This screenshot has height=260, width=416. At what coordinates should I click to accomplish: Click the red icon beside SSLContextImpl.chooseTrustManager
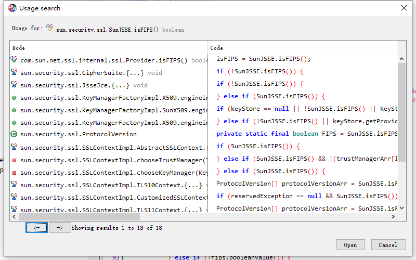click(x=14, y=160)
